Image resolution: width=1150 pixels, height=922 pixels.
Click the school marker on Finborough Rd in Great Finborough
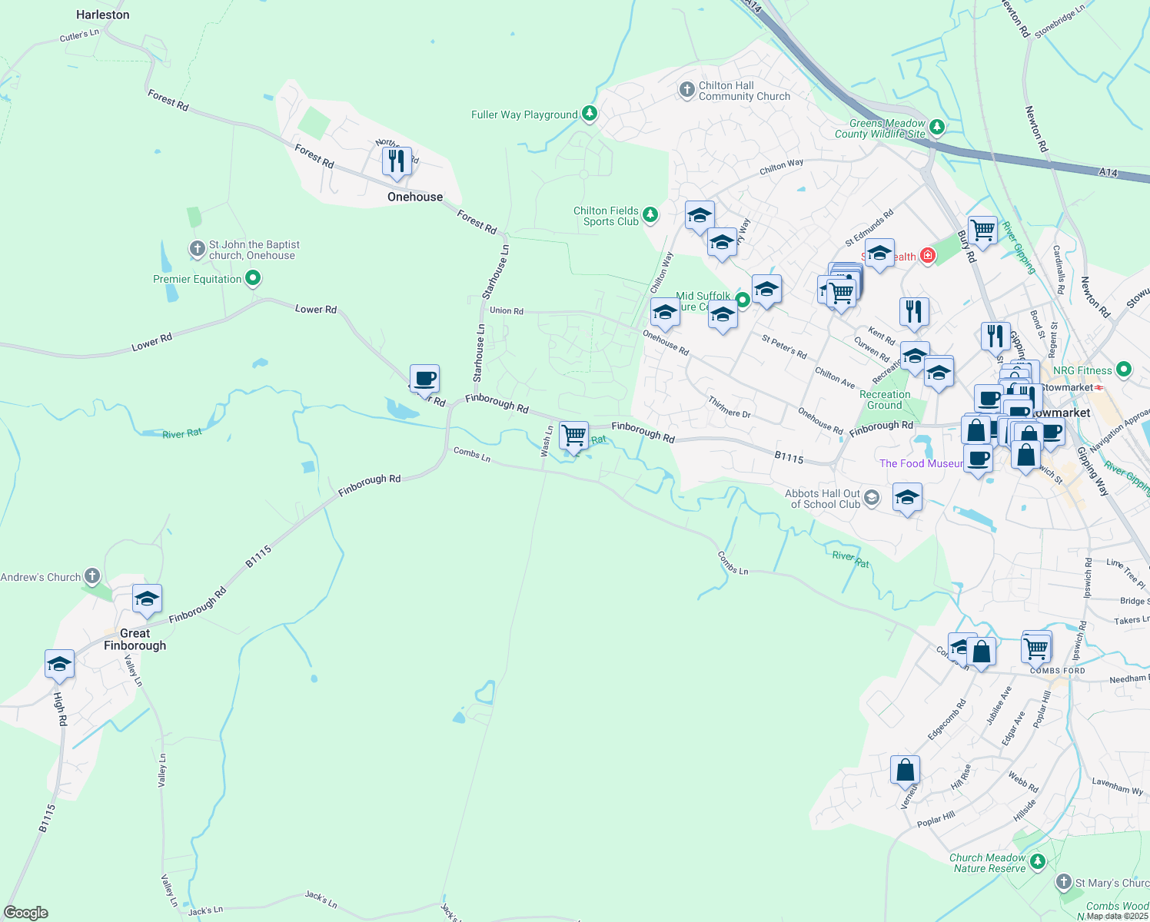[x=147, y=600]
